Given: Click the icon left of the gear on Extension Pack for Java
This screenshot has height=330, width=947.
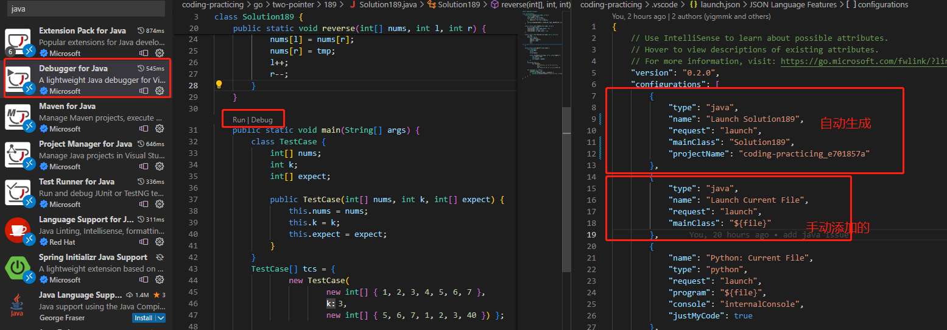Looking at the screenshot, I should (x=144, y=53).
